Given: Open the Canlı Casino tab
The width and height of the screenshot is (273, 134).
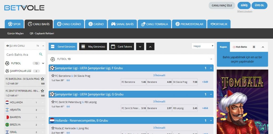Looking at the screenshot, I should 69,24.
